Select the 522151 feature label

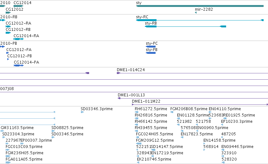click(144, 147)
